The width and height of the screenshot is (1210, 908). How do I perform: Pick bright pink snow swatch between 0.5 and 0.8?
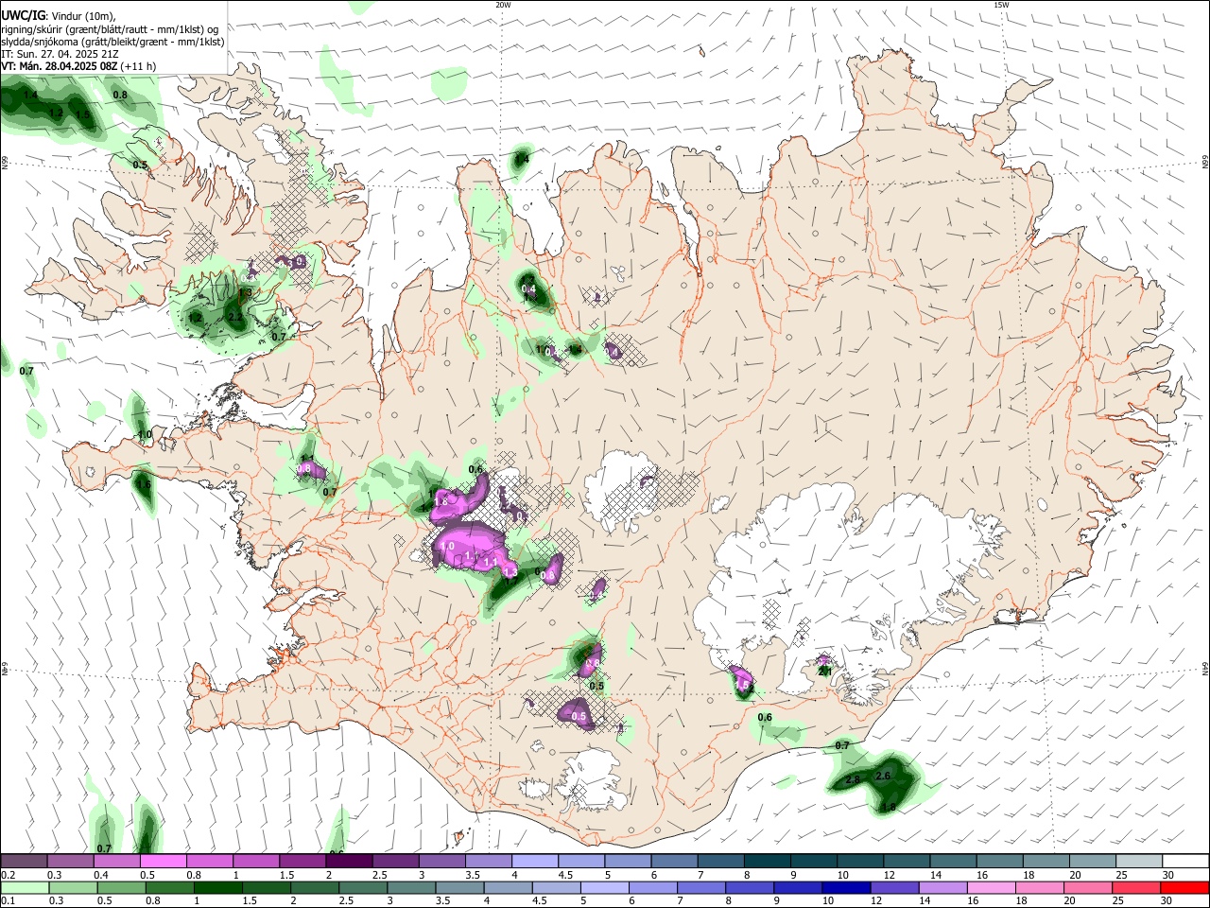[164, 861]
